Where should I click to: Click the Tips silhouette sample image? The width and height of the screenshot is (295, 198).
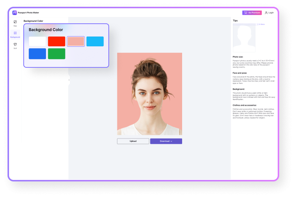(x=244, y=38)
